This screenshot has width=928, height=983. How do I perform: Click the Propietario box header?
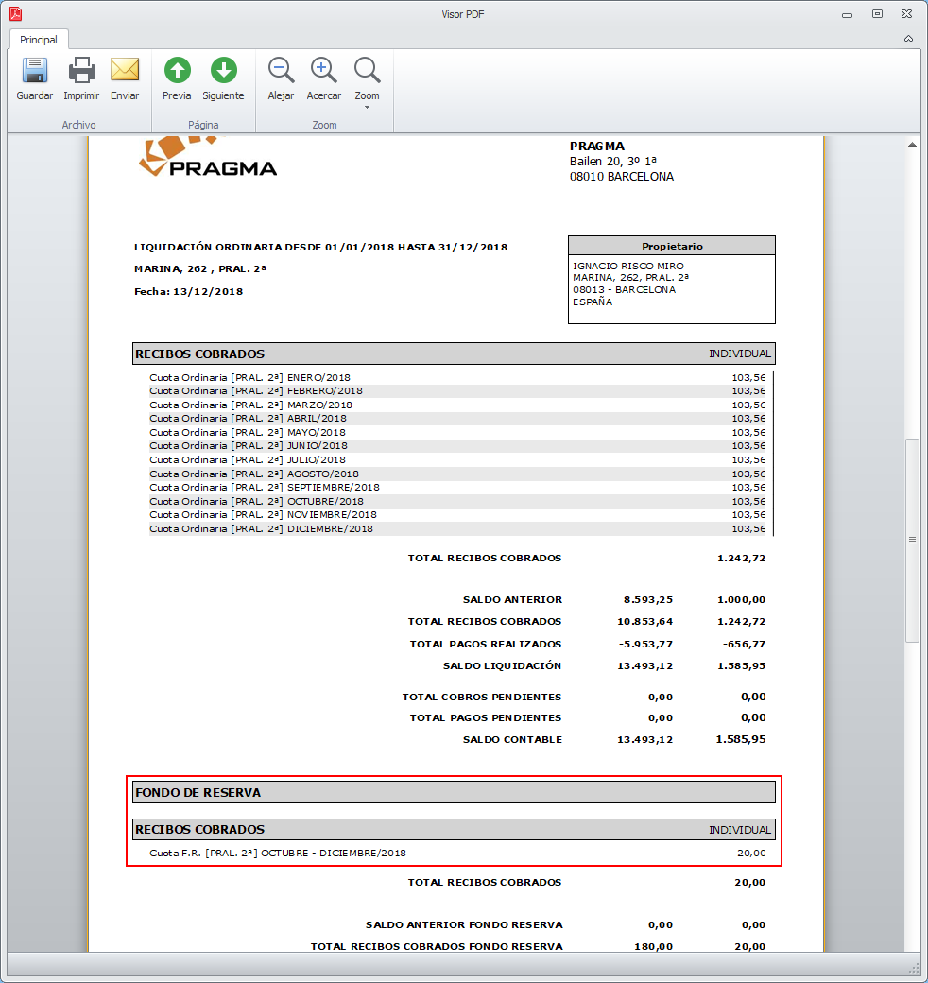(x=672, y=246)
